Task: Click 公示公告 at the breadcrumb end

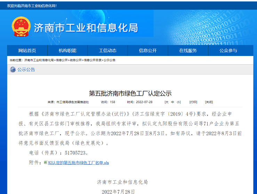Action: [110, 60]
